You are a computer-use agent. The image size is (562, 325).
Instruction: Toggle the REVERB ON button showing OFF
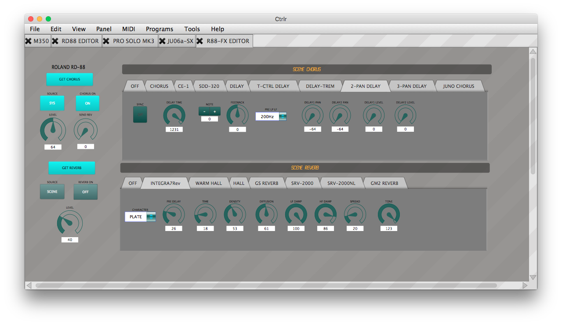click(85, 191)
